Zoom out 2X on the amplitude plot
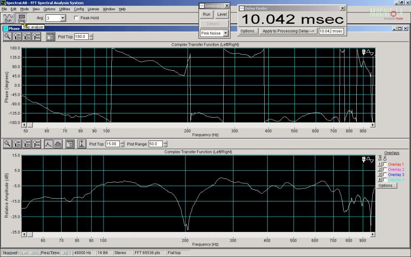 pos(27,144)
